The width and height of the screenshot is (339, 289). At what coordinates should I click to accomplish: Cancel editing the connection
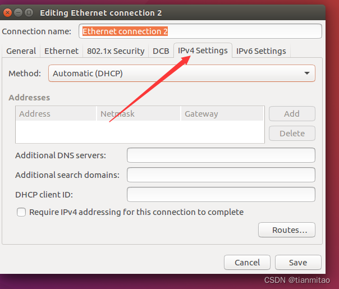click(x=247, y=262)
